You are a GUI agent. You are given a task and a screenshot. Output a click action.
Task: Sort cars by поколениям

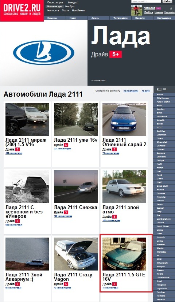point(131,91)
